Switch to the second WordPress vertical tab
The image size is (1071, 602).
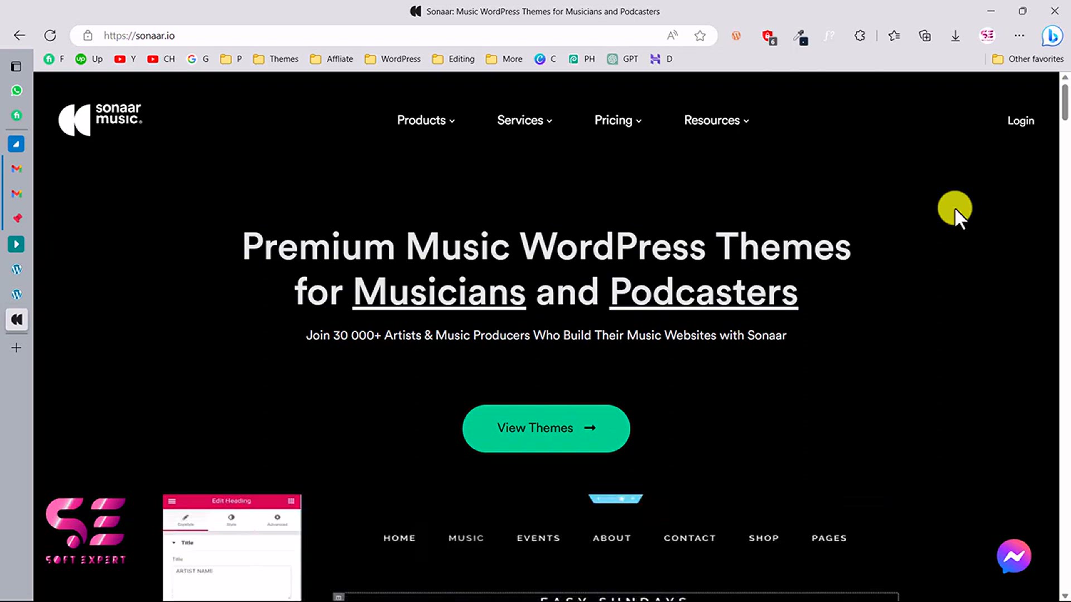coord(17,294)
